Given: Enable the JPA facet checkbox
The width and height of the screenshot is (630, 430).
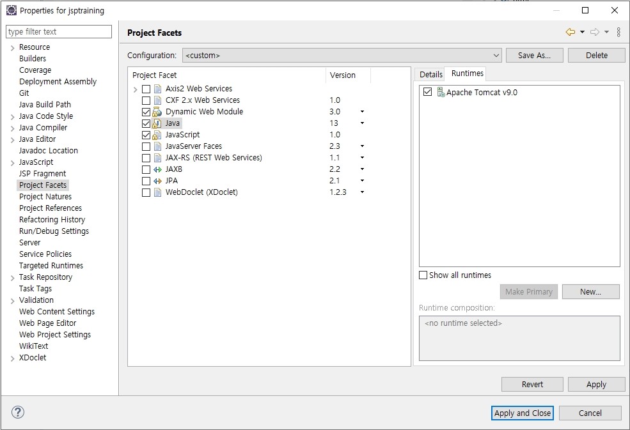Looking at the screenshot, I should coord(146,181).
